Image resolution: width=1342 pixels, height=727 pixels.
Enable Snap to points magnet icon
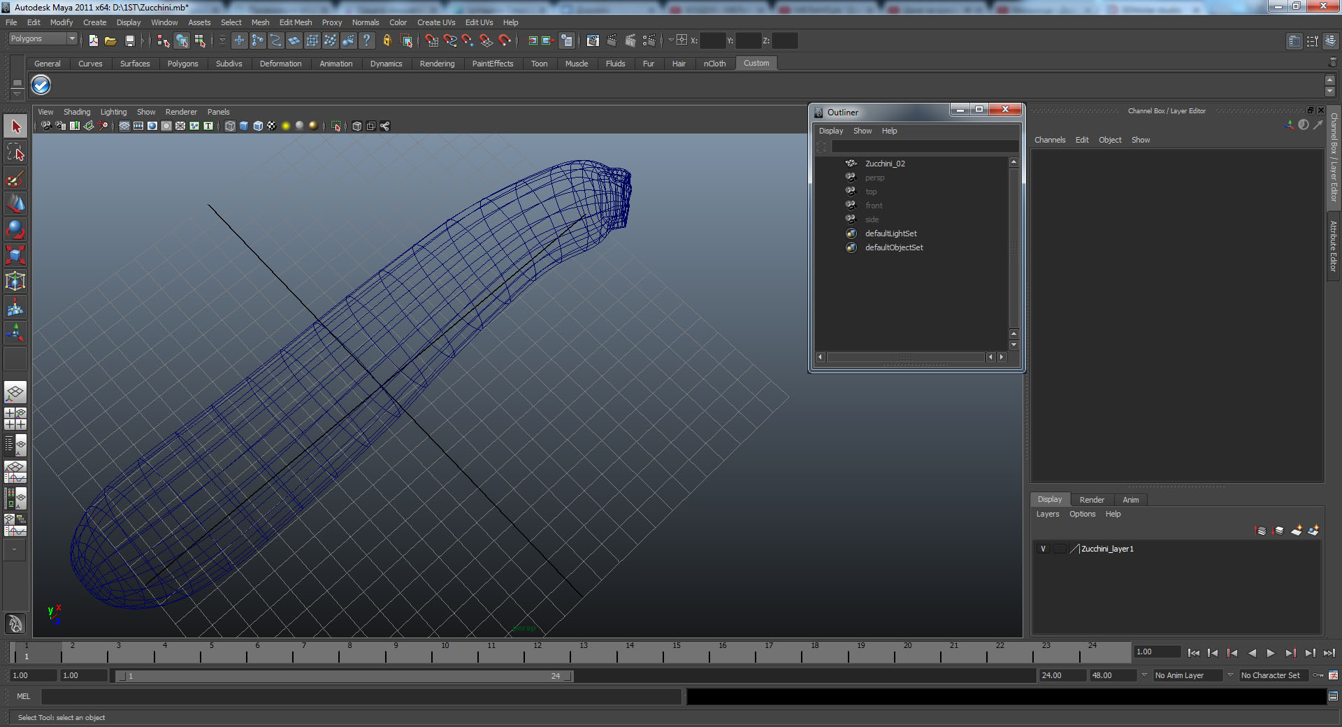468,41
